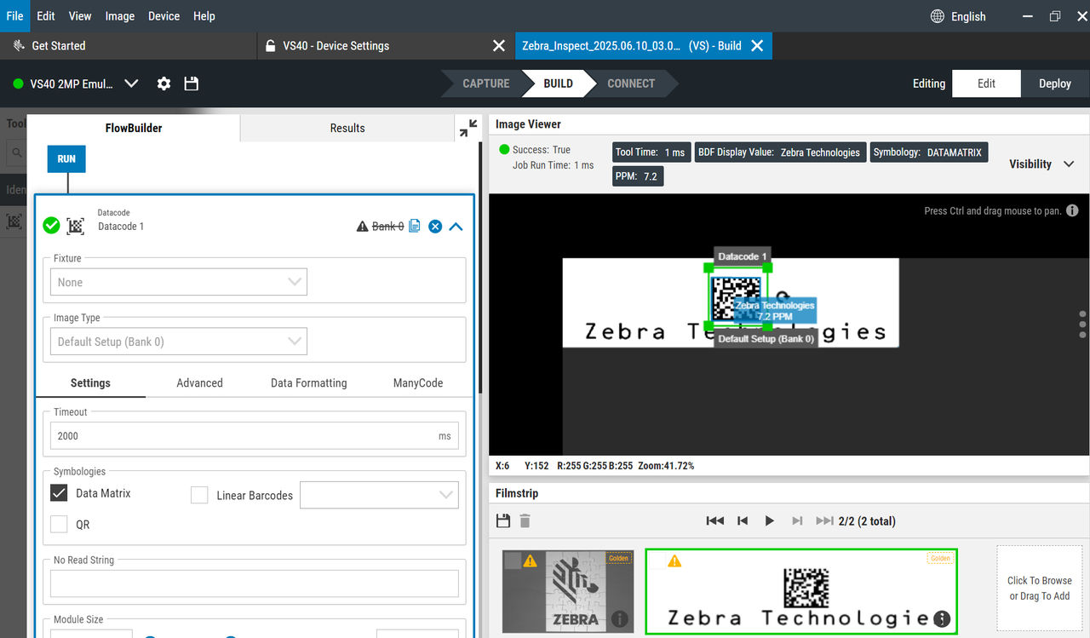
Task: Close the Zebra_Inspect Build tab
Action: [757, 46]
